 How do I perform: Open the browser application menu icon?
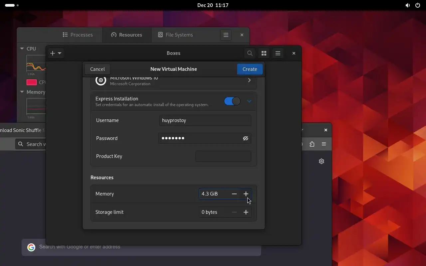tap(324, 144)
